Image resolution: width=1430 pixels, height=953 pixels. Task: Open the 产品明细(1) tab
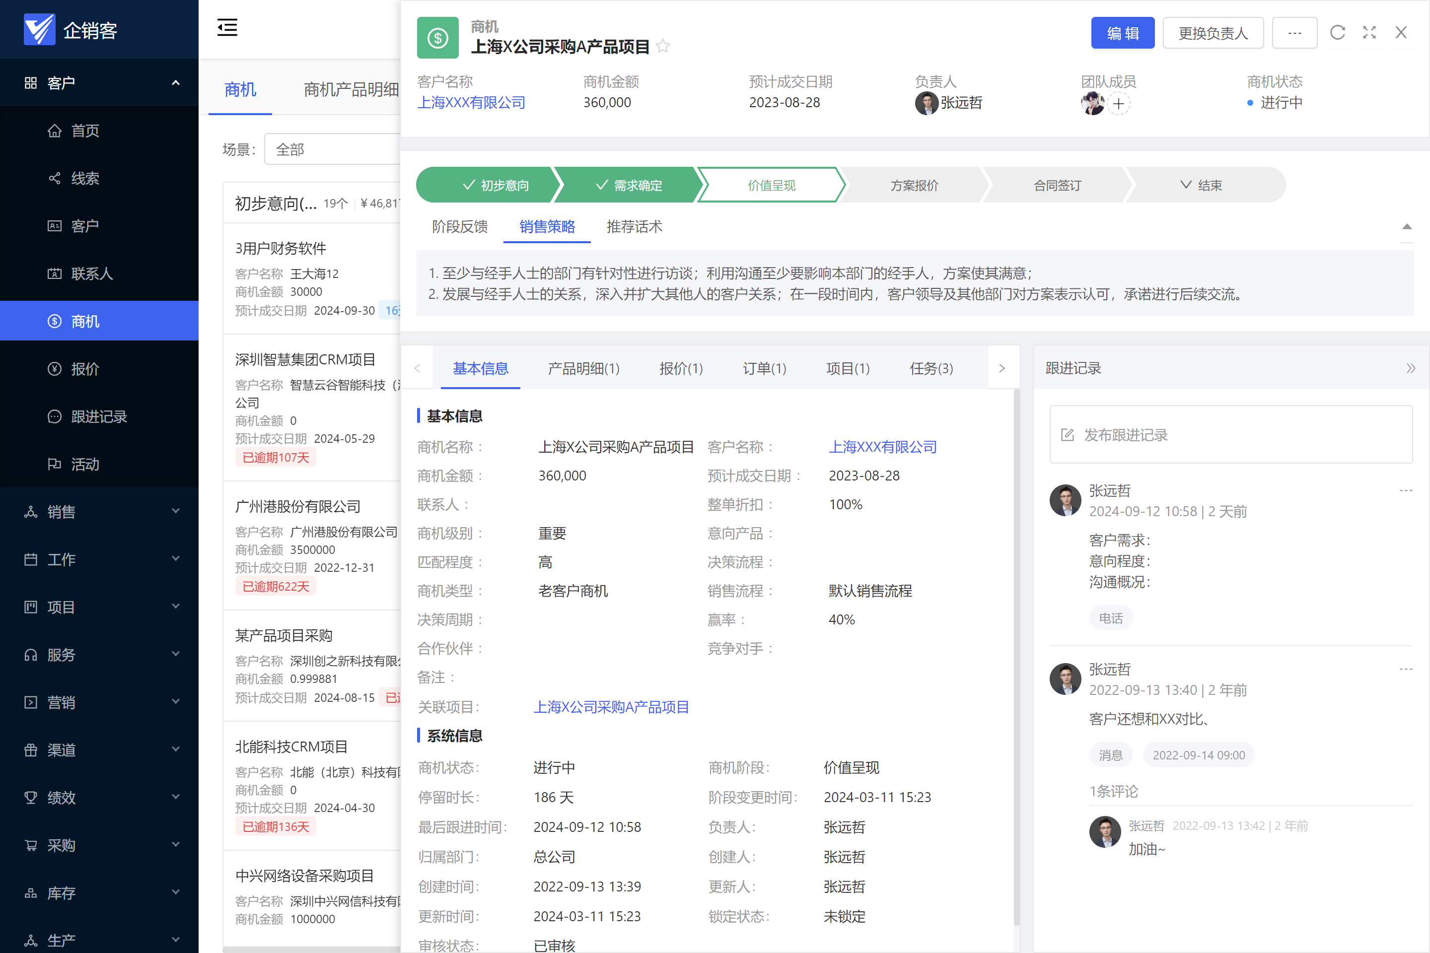583,368
